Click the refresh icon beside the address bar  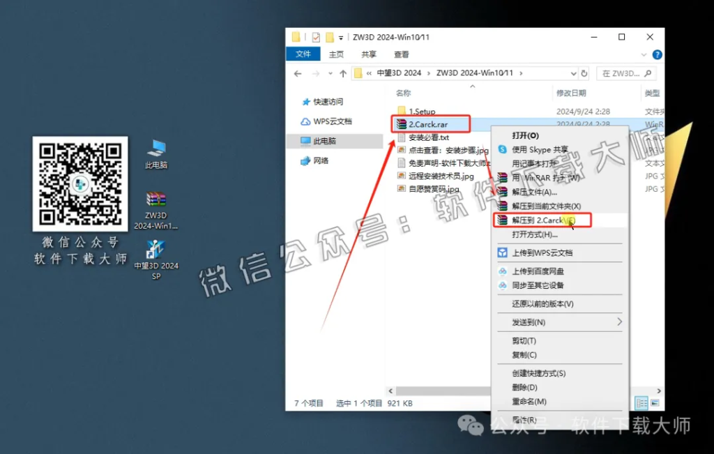click(x=583, y=73)
